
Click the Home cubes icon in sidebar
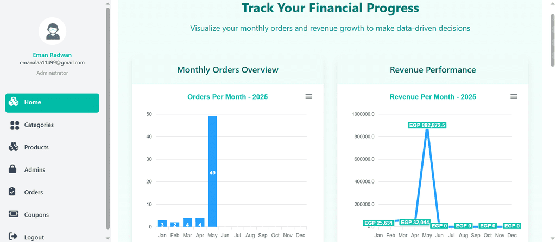click(14, 101)
